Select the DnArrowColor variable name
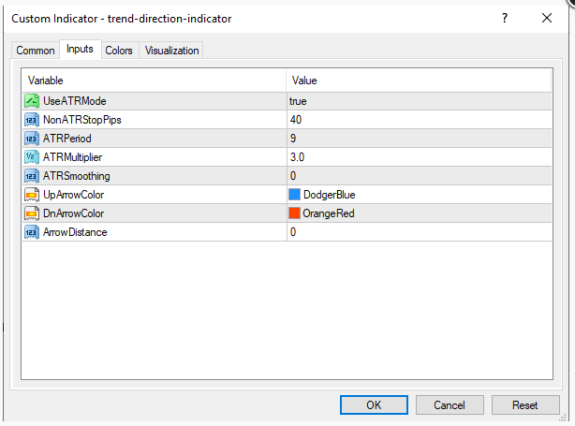 click(74, 213)
